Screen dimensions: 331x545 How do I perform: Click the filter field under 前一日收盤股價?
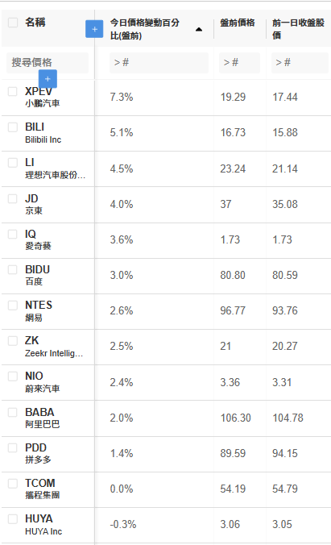point(300,63)
